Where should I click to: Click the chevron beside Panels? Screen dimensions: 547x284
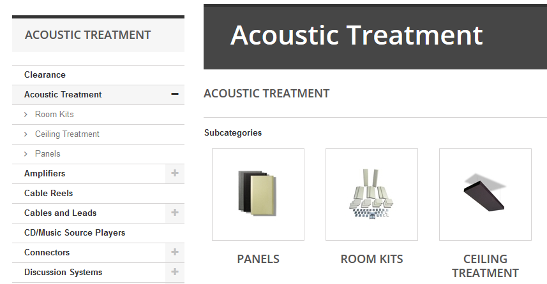click(26, 153)
